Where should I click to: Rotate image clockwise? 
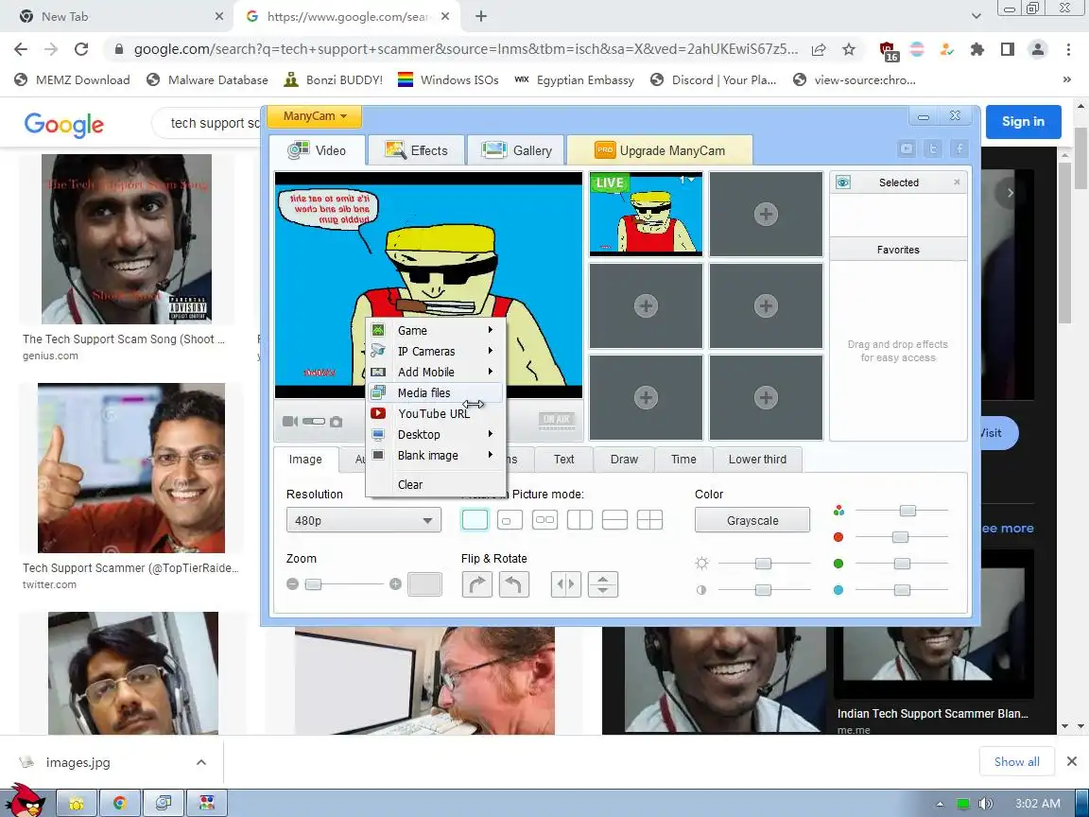[x=477, y=584]
